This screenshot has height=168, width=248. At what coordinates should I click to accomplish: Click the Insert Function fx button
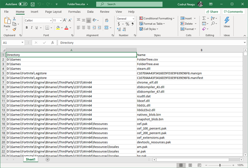52,43
